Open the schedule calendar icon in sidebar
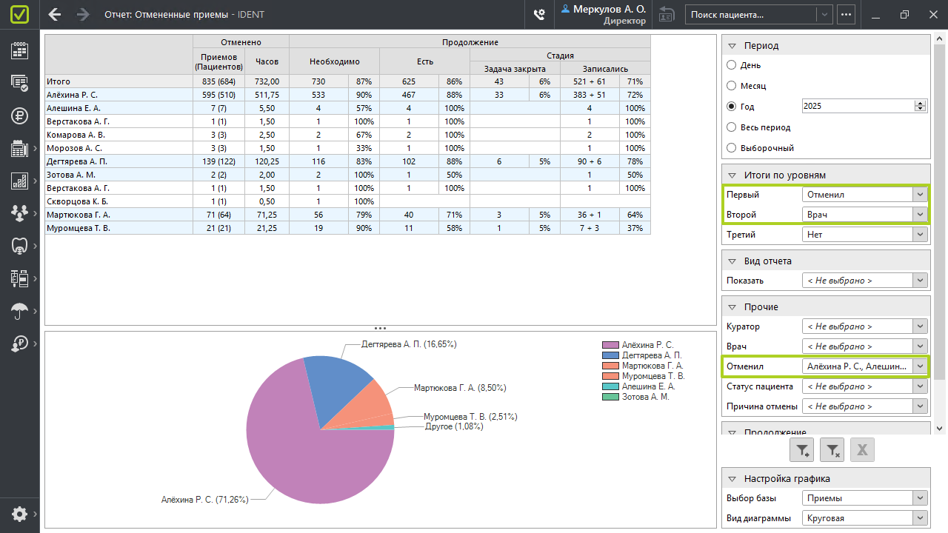 coord(19,50)
